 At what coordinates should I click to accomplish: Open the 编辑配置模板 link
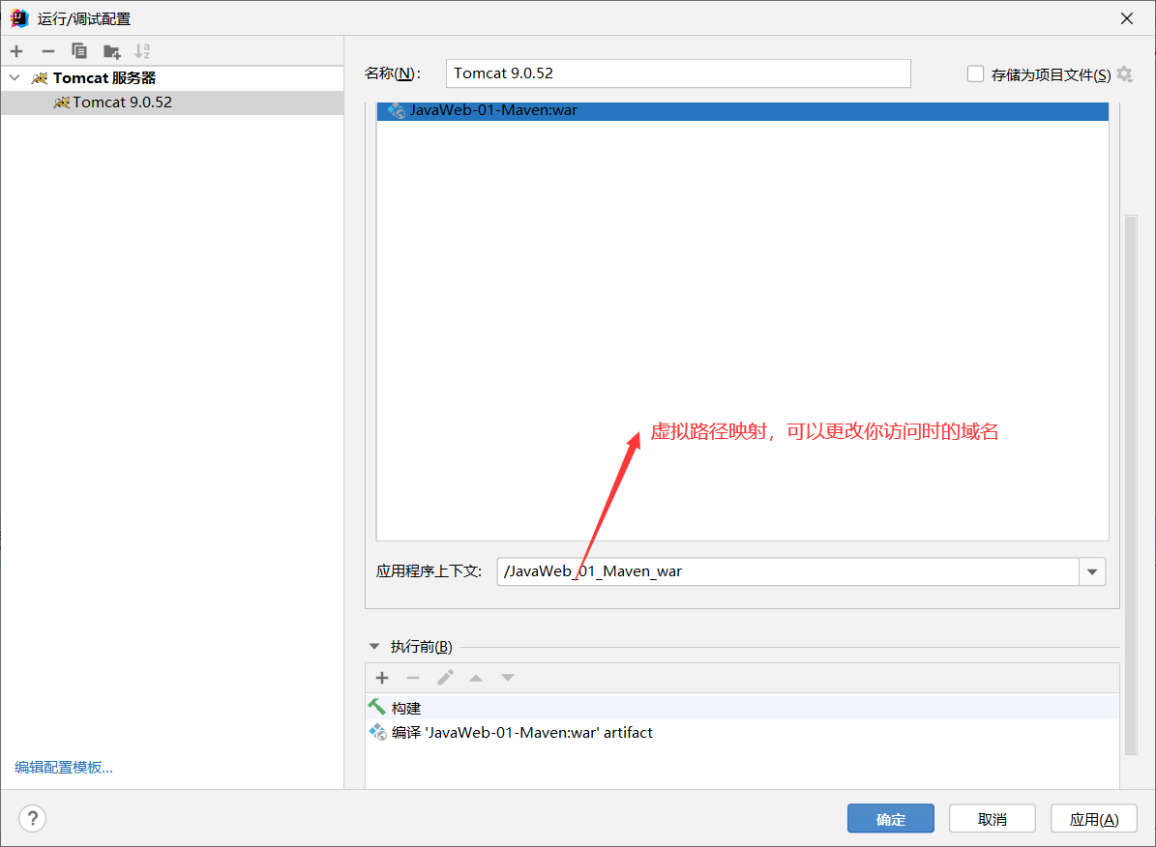[64, 768]
